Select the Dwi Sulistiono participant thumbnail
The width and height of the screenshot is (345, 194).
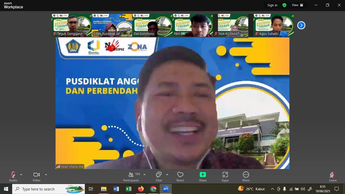click(152, 25)
